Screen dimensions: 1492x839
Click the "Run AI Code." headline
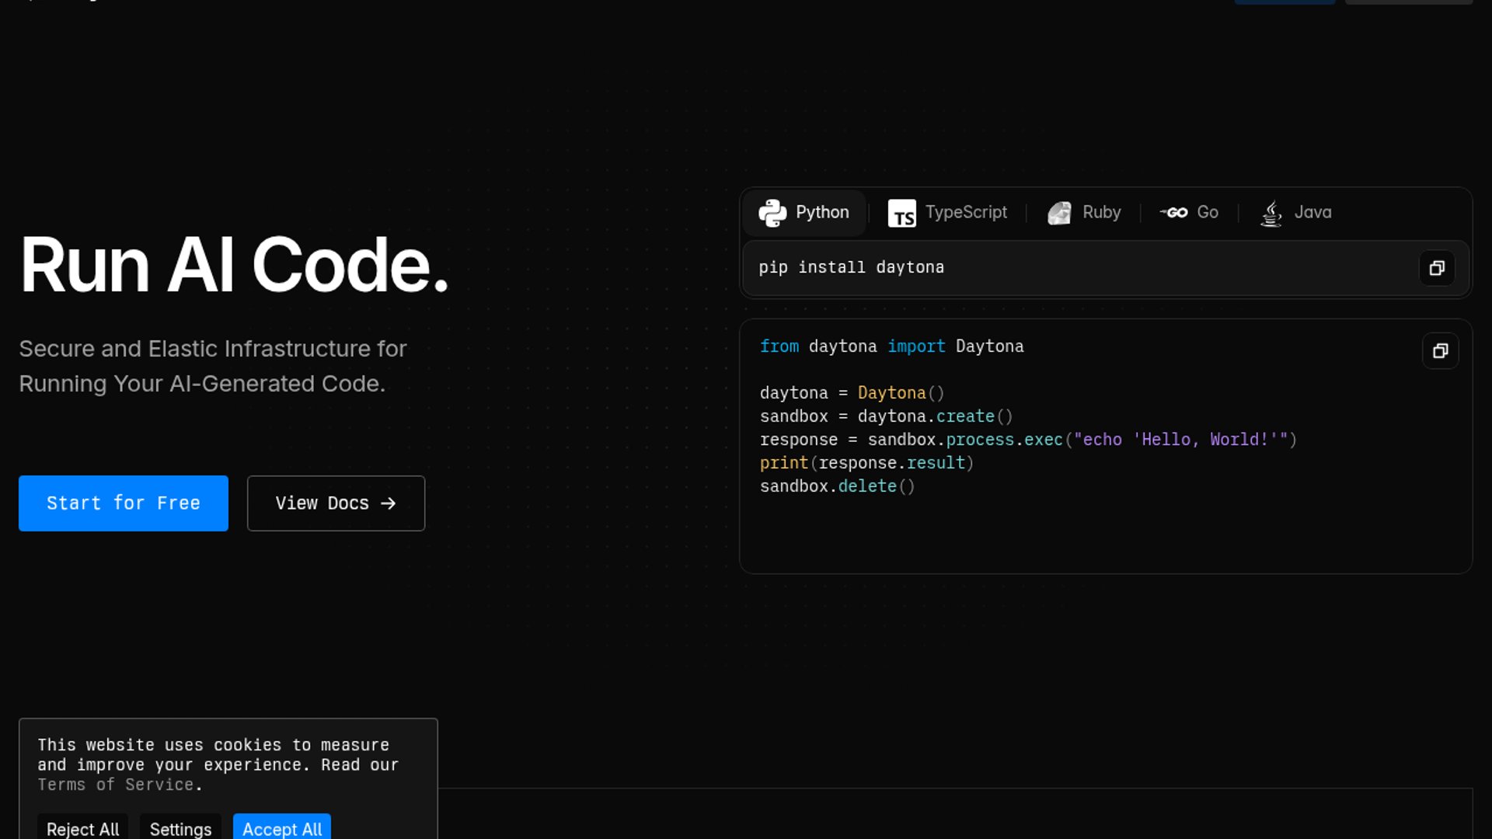tap(234, 265)
